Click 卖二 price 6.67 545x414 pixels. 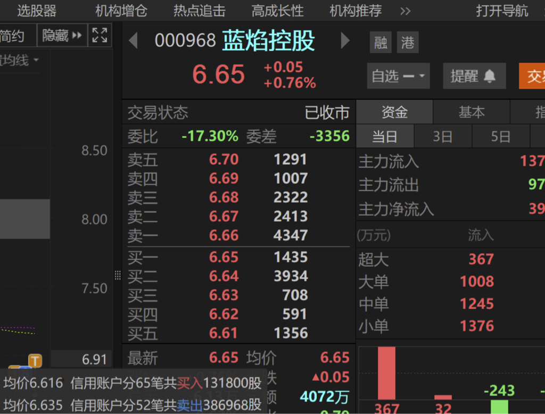[x=224, y=217]
